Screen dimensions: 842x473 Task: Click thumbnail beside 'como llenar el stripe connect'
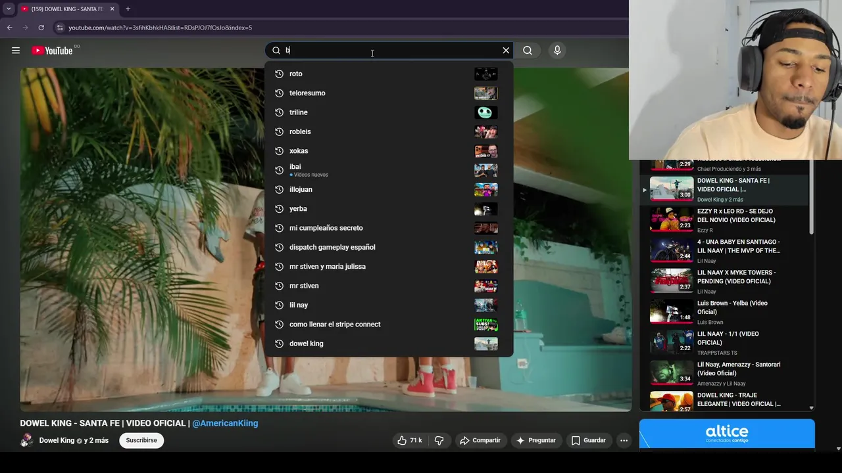(x=486, y=325)
